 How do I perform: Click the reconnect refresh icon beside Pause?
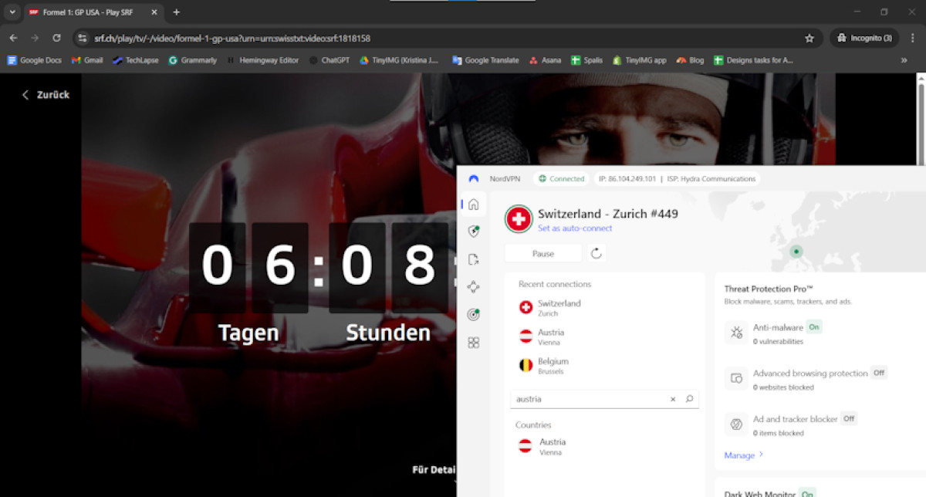coord(596,253)
